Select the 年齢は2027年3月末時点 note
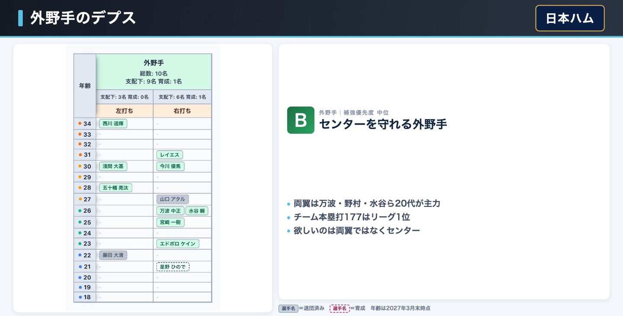 (x=401, y=308)
